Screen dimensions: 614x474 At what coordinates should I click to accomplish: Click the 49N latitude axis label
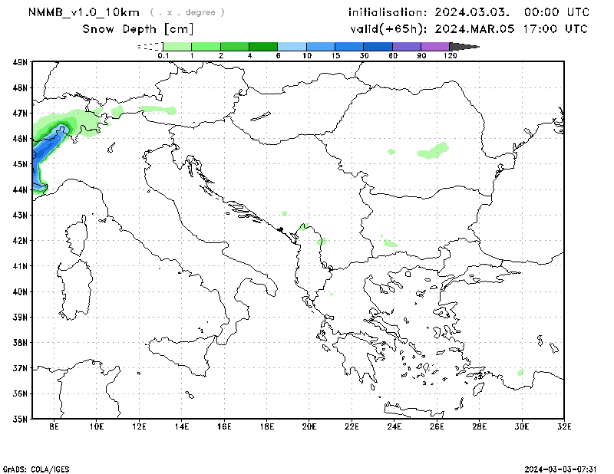20,62
